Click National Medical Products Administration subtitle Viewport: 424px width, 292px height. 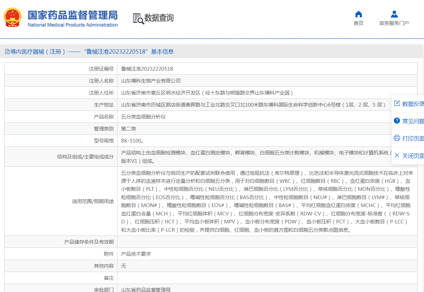[73, 25]
